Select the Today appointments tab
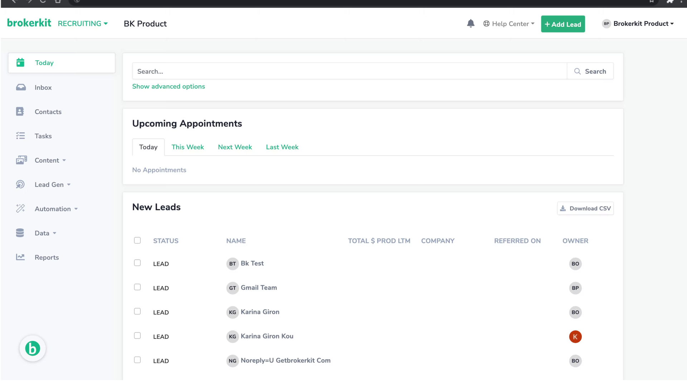 tap(148, 147)
